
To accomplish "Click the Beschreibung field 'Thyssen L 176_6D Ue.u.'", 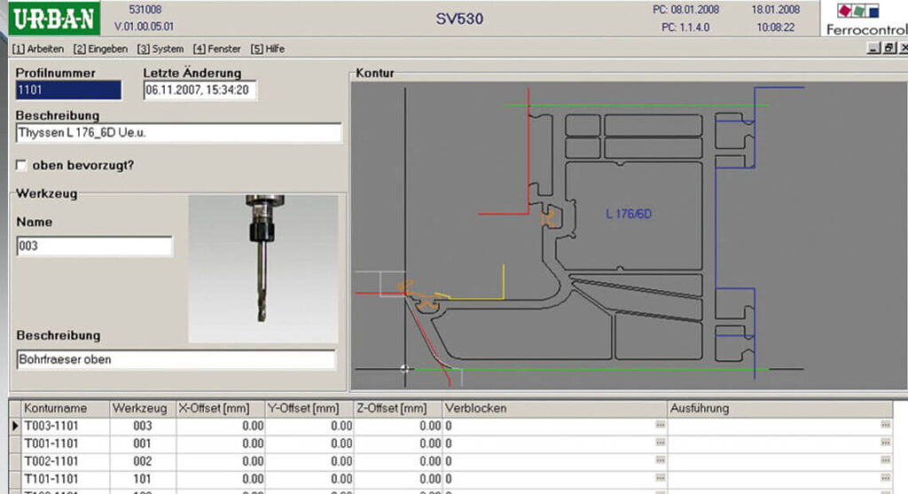I will point(179,133).
